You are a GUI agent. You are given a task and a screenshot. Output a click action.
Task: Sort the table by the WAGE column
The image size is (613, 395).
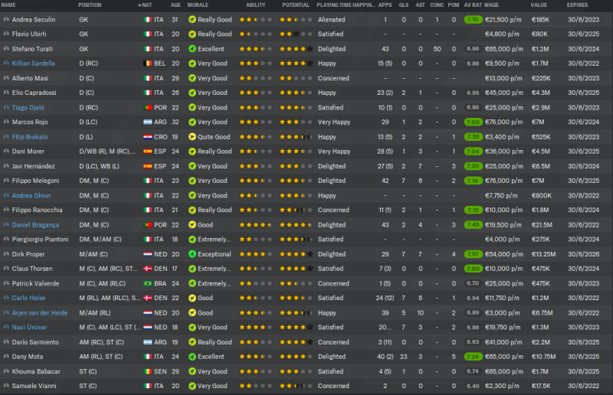coord(493,5)
